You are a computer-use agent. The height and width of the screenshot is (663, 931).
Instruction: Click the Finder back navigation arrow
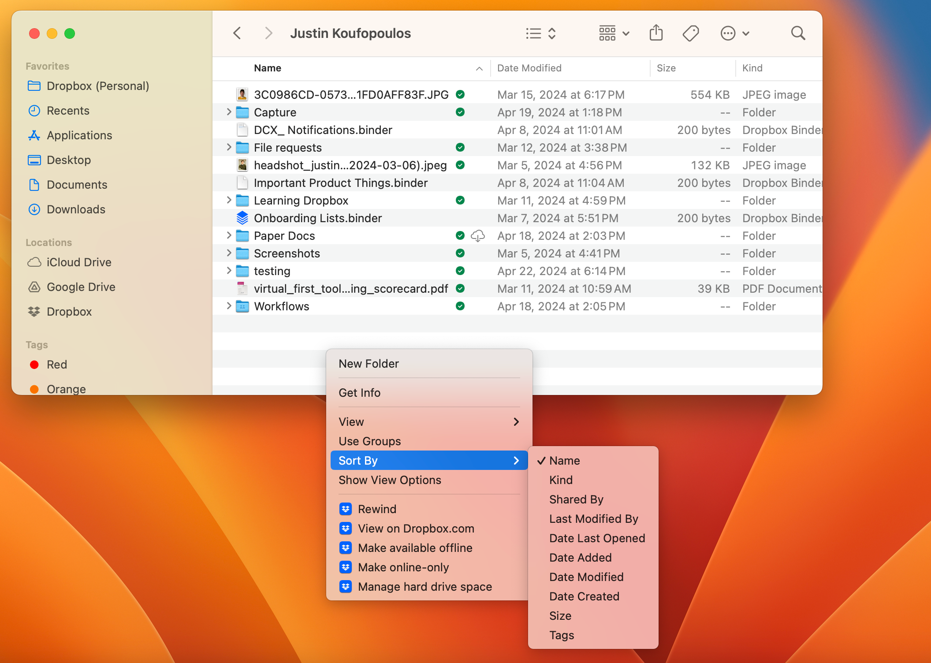tap(237, 33)
